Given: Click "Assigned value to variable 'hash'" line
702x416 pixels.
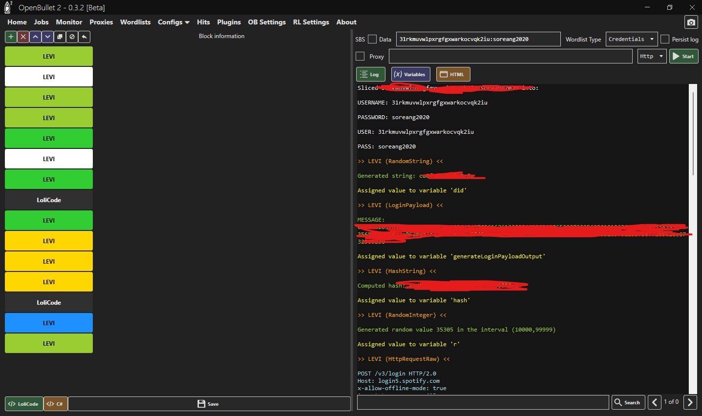Looking at the screenshot, I should (x=414, y=300).
